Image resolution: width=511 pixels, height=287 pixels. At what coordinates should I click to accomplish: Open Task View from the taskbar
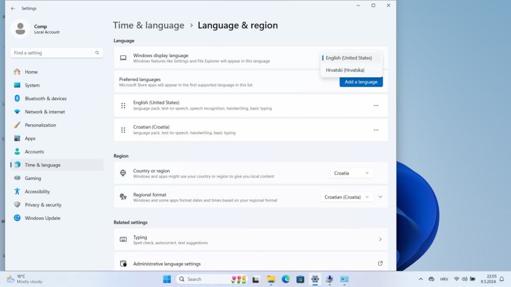click(256, 279)
